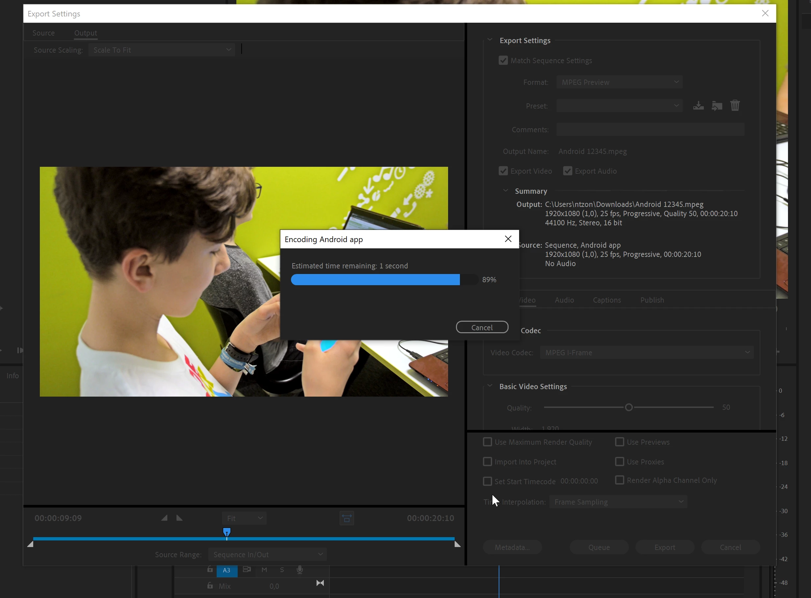Uncheck Match Sequence Settings
The height and width of the screenshot is (598, 811).
[503, 61]
